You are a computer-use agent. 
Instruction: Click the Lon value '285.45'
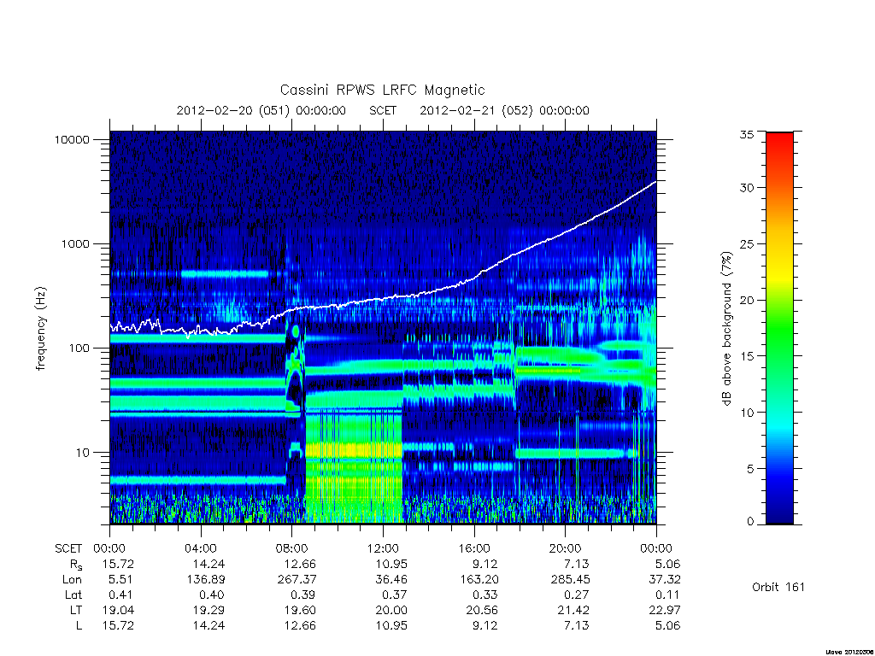point(570,580)
